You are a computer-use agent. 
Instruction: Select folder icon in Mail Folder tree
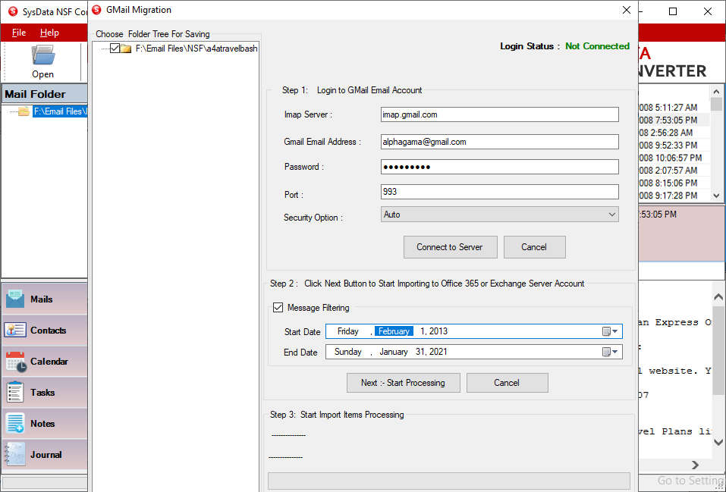click(24, 111)
